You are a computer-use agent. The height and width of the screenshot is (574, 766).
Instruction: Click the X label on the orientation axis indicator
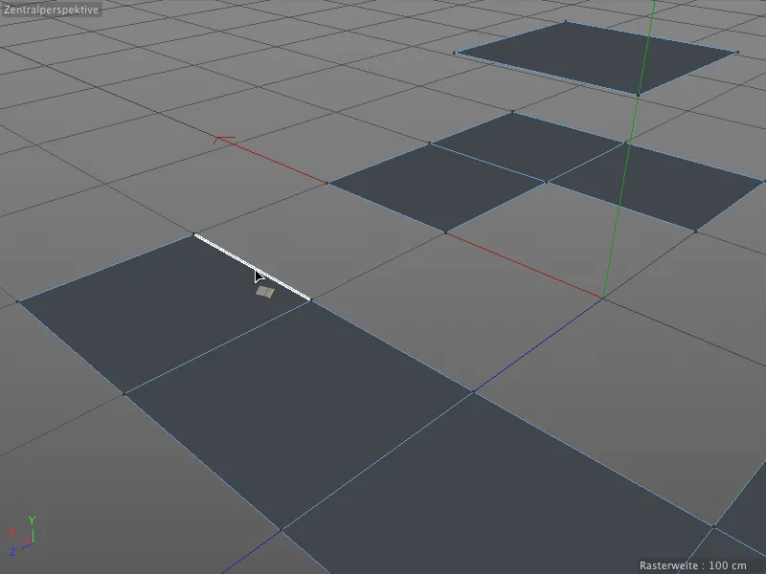[12, 531]
